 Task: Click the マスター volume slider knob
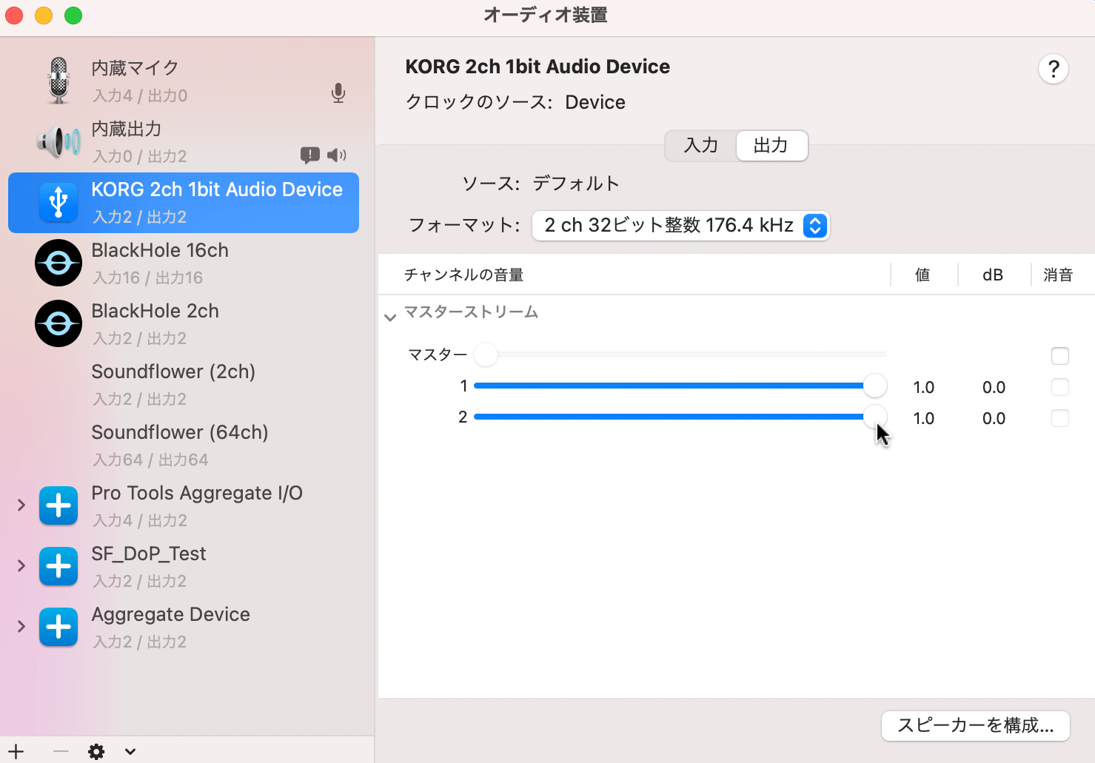tap(486, 354)
